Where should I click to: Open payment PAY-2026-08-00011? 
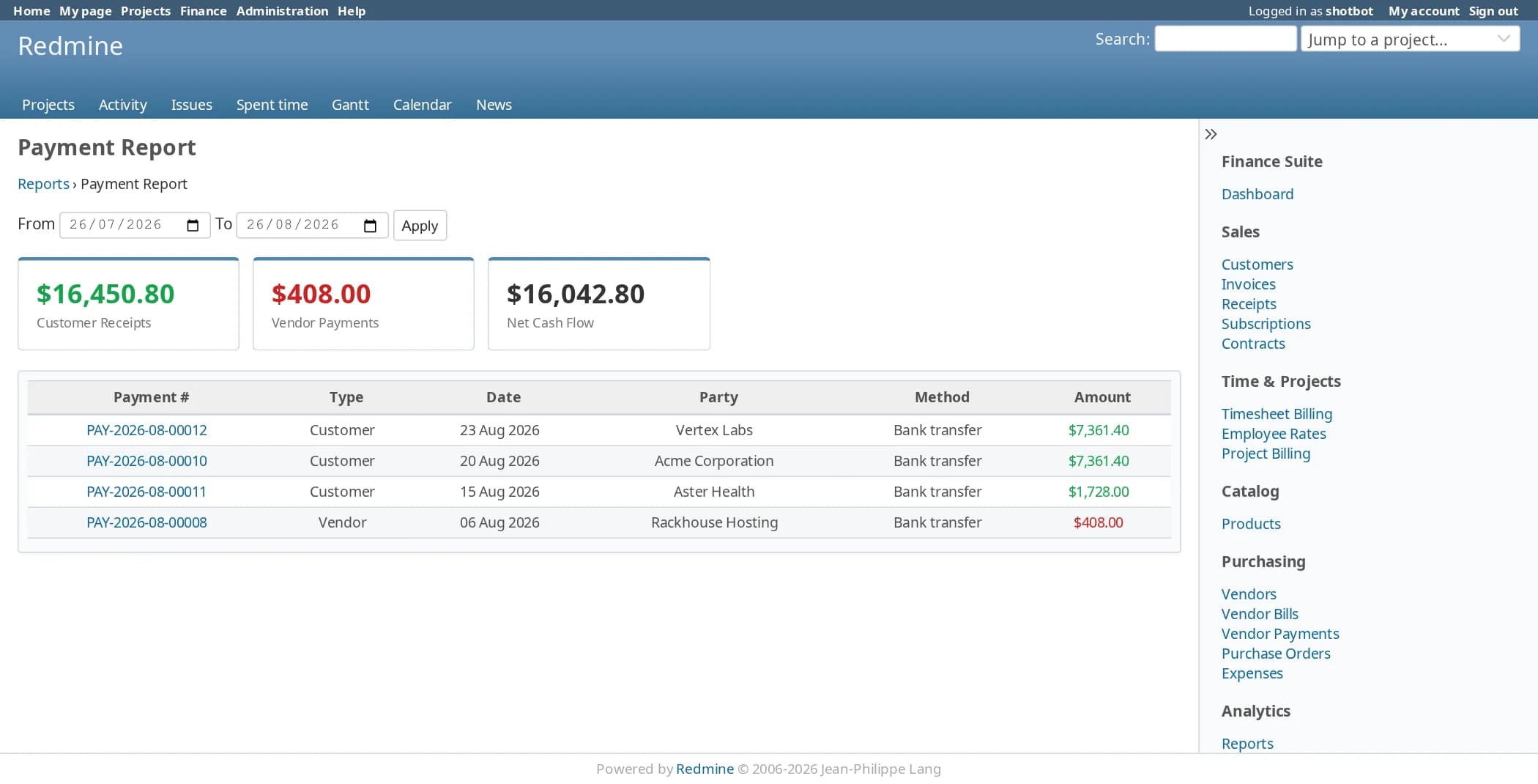coord(146,492)
